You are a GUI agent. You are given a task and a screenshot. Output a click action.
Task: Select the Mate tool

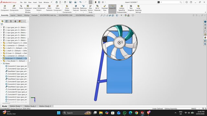pyautogui.click(x=21, y=7)
